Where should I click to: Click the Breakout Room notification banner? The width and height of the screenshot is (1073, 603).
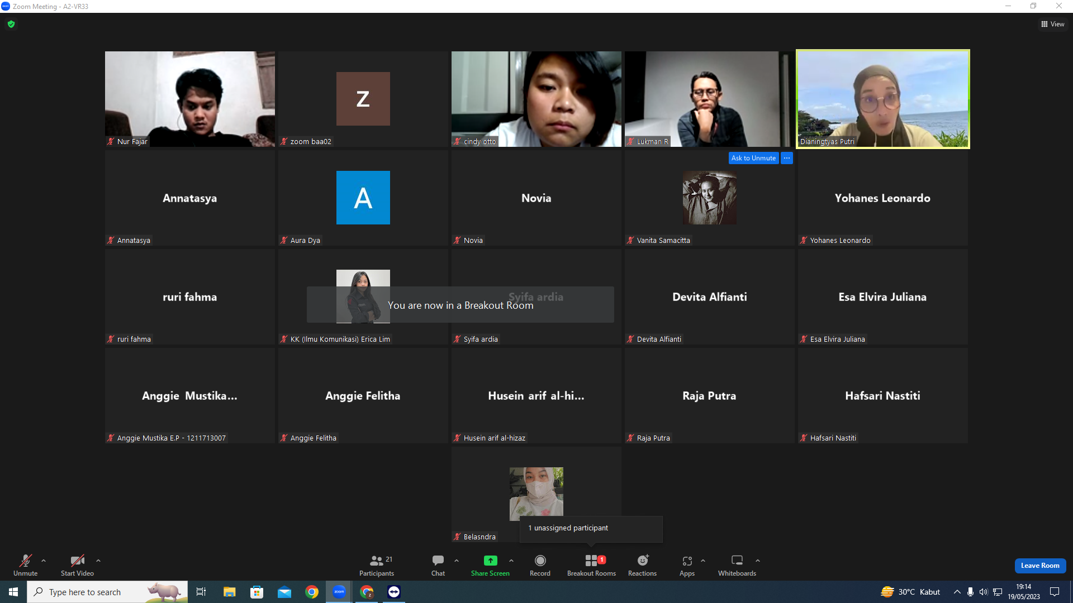click(460, 305)
